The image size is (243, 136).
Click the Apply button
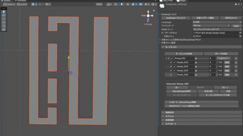(236, 26)
